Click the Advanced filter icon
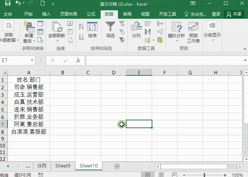The width and height of the screenshot is (248, 177). pyautogui.click(x=122, y=40)
